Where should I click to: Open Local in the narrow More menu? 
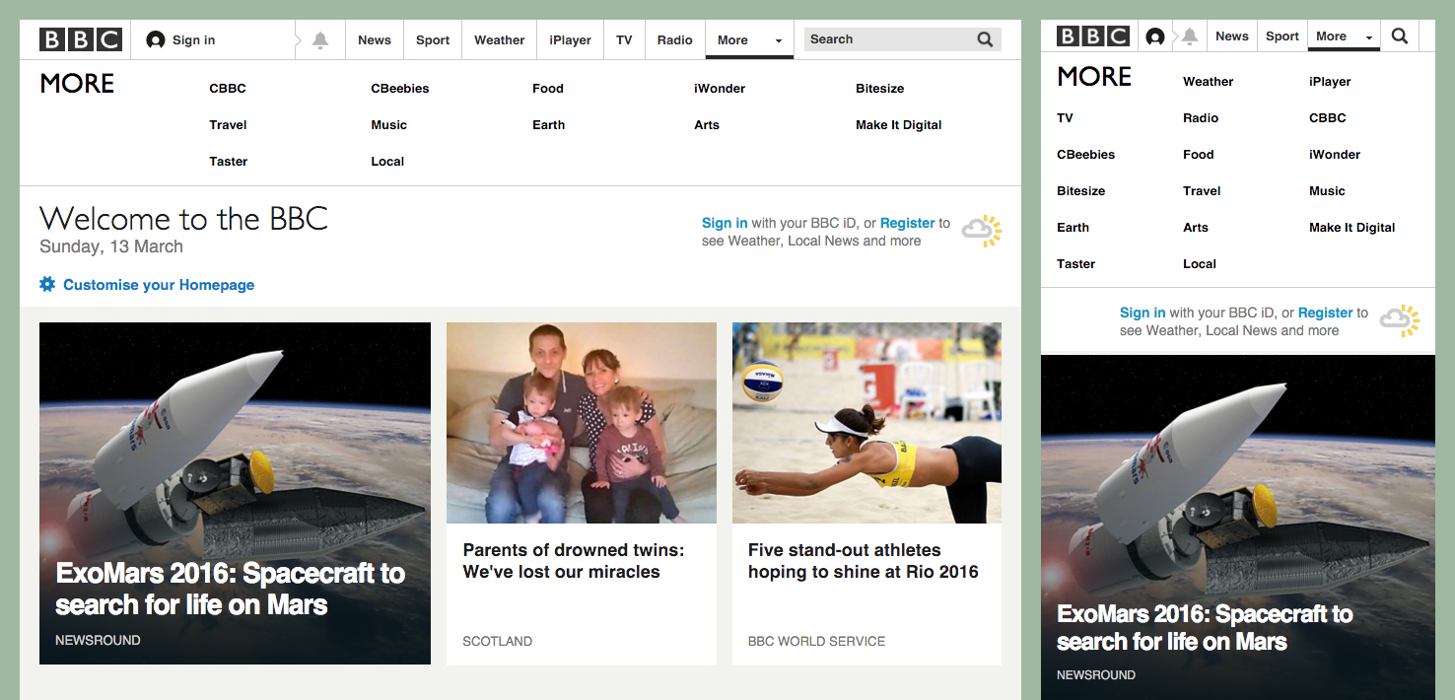[1200, 264]
